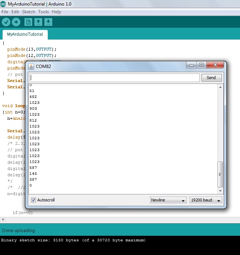This screenshot has width=240, height=255.
Task: Click the value 482 in serial output
Action: (33, 97)
